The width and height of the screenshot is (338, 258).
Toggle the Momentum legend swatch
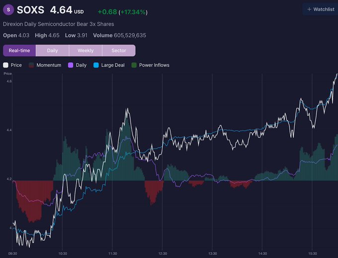31,65
